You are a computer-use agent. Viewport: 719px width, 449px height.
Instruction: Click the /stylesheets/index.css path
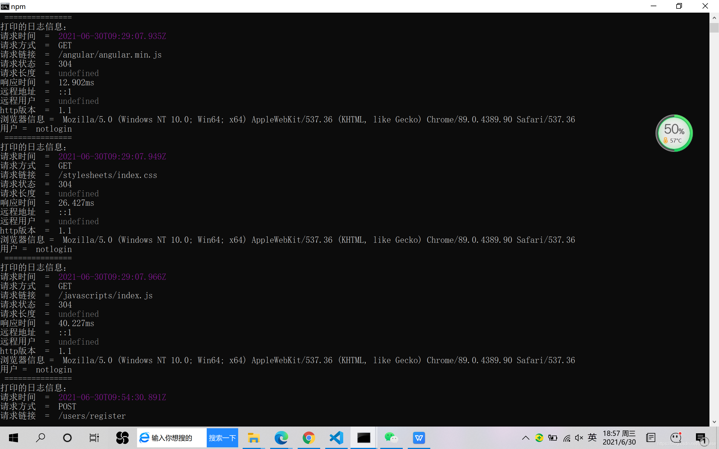pyautogui.click(x=108, y=175)
